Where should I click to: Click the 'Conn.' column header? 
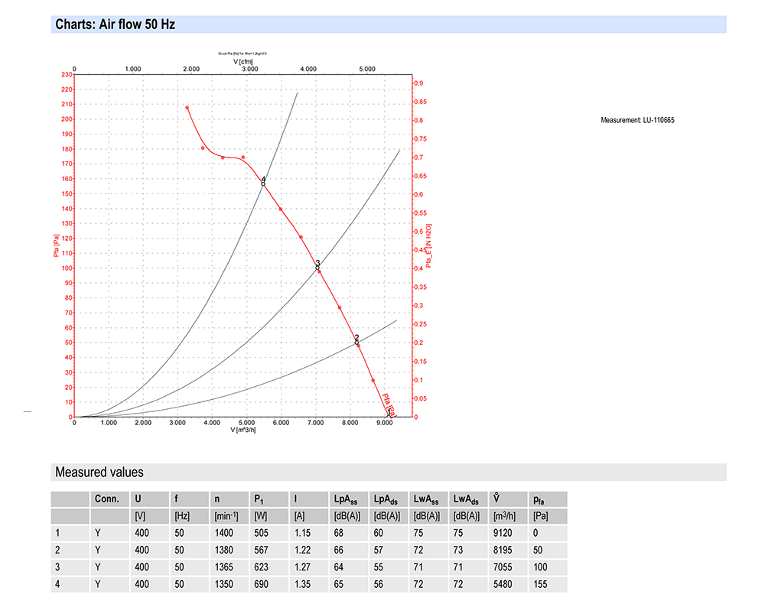click(x=107, y=498)
